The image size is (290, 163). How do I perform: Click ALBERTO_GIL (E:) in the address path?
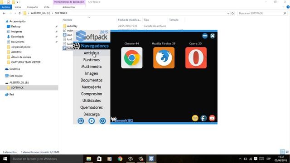tap(40, 13)
